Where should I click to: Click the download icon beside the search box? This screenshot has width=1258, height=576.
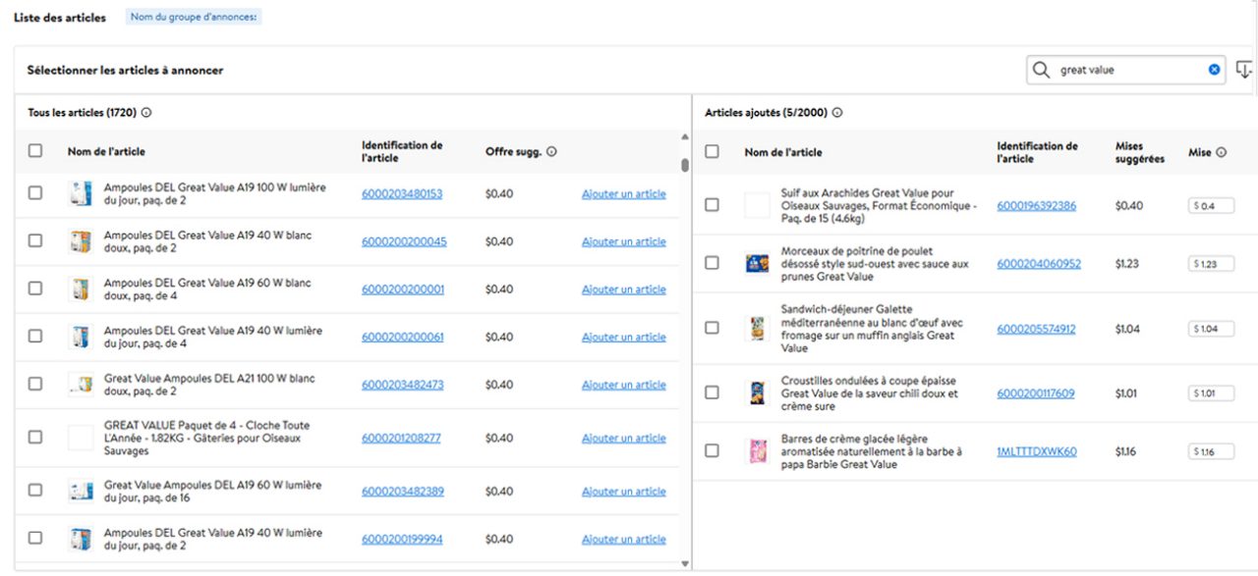tap(1244, 70)
